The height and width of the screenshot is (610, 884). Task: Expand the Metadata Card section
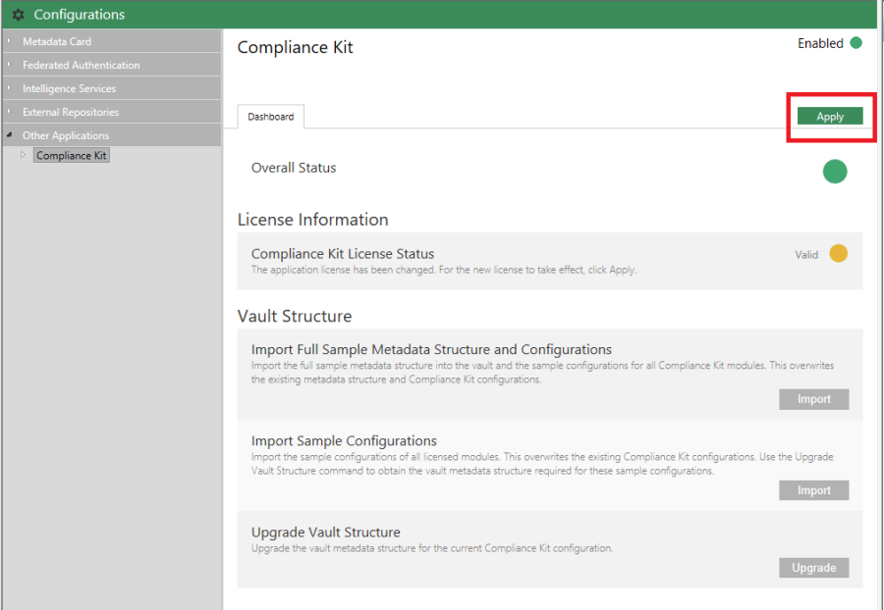click(9, 41)
